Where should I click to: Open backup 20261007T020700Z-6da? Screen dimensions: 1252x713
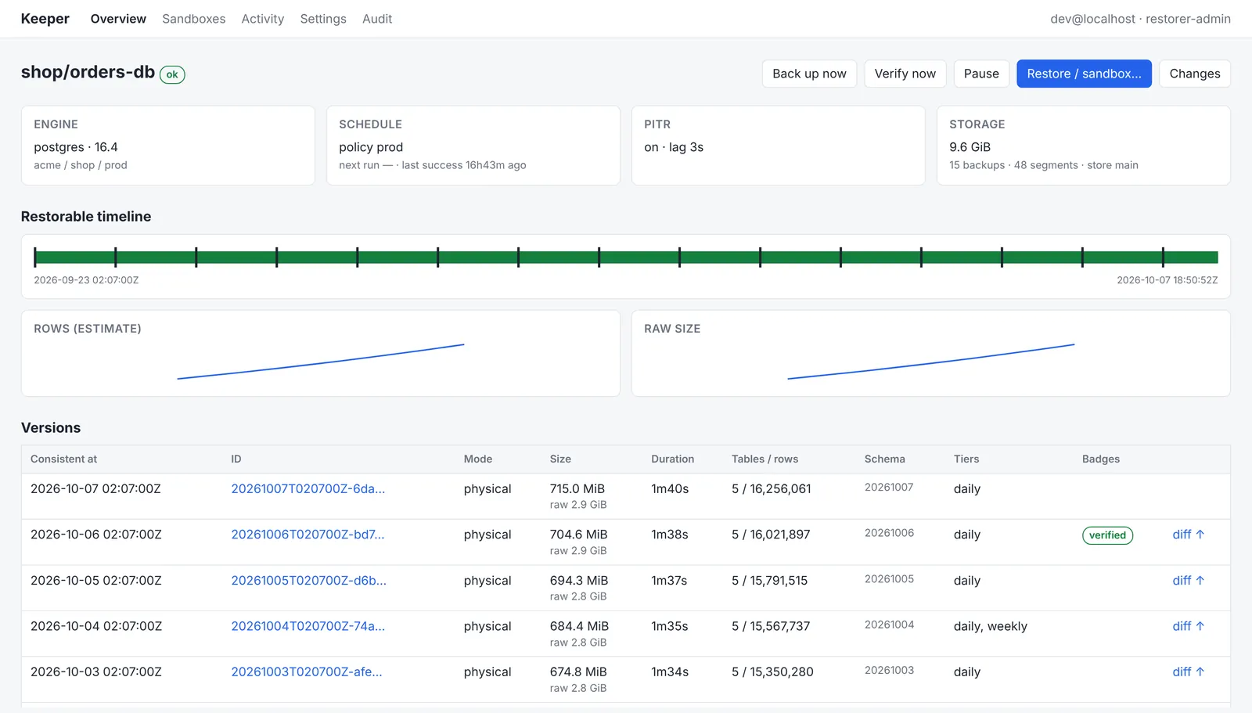308,489
